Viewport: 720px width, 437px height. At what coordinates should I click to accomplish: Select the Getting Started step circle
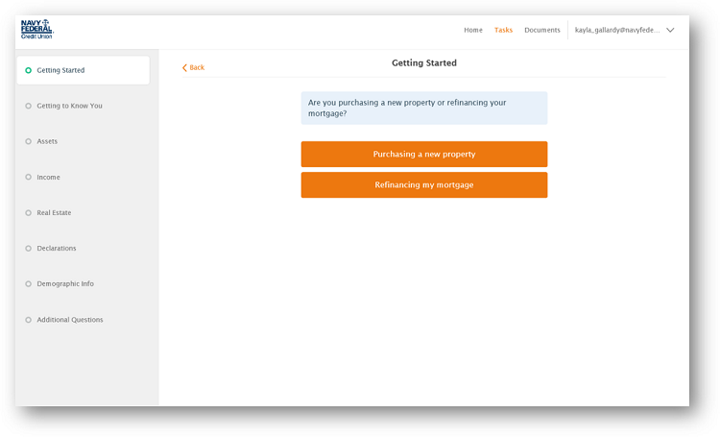pos(29,70)
